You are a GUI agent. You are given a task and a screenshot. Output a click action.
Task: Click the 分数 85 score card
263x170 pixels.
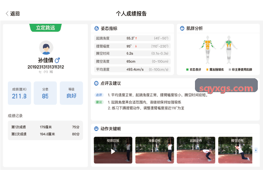point(45,93)
